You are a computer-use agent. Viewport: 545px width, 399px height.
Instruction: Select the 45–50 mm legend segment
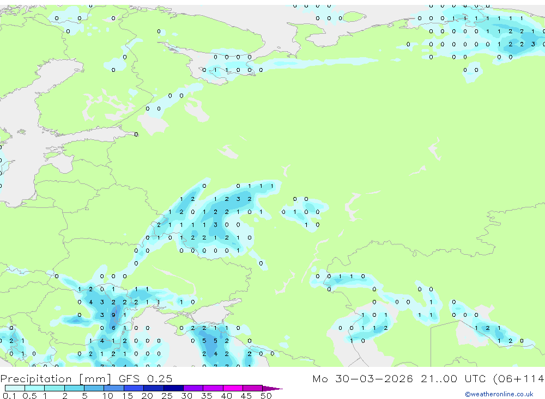point(253,388)
